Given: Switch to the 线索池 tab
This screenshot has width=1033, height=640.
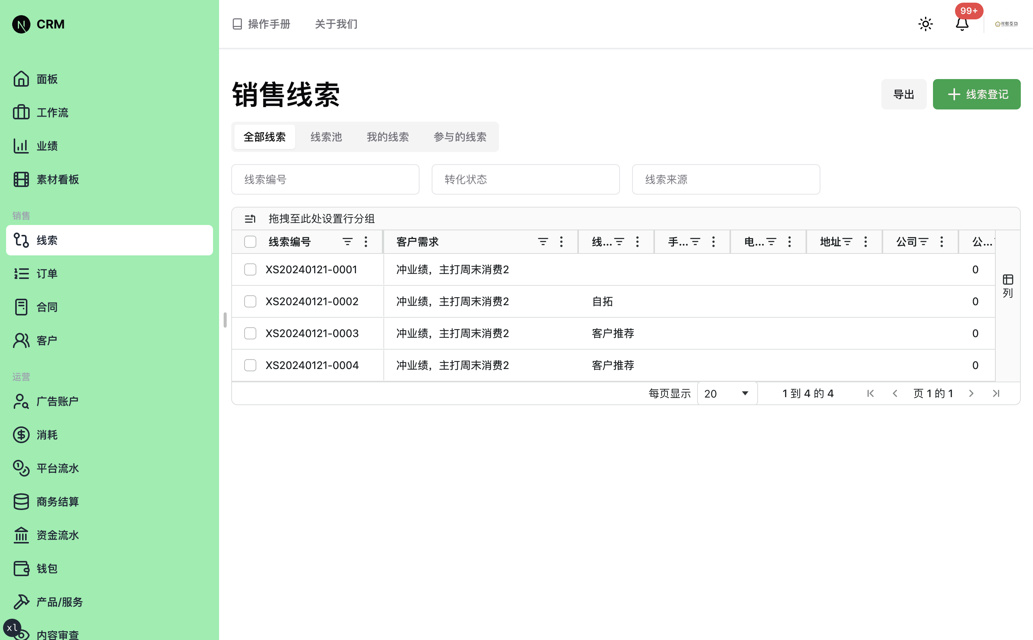Looking at the screenshot, I should tap(326, 137).
